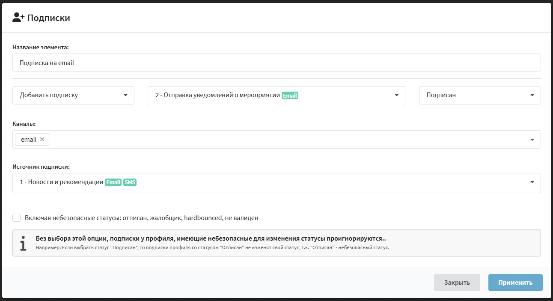
Task: Click the caret arrow in Подписан selector
Action: pos(532,95)
